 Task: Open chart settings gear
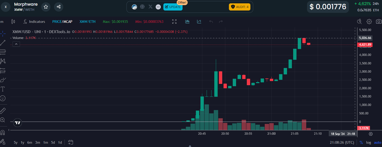(x=369, y=22)
